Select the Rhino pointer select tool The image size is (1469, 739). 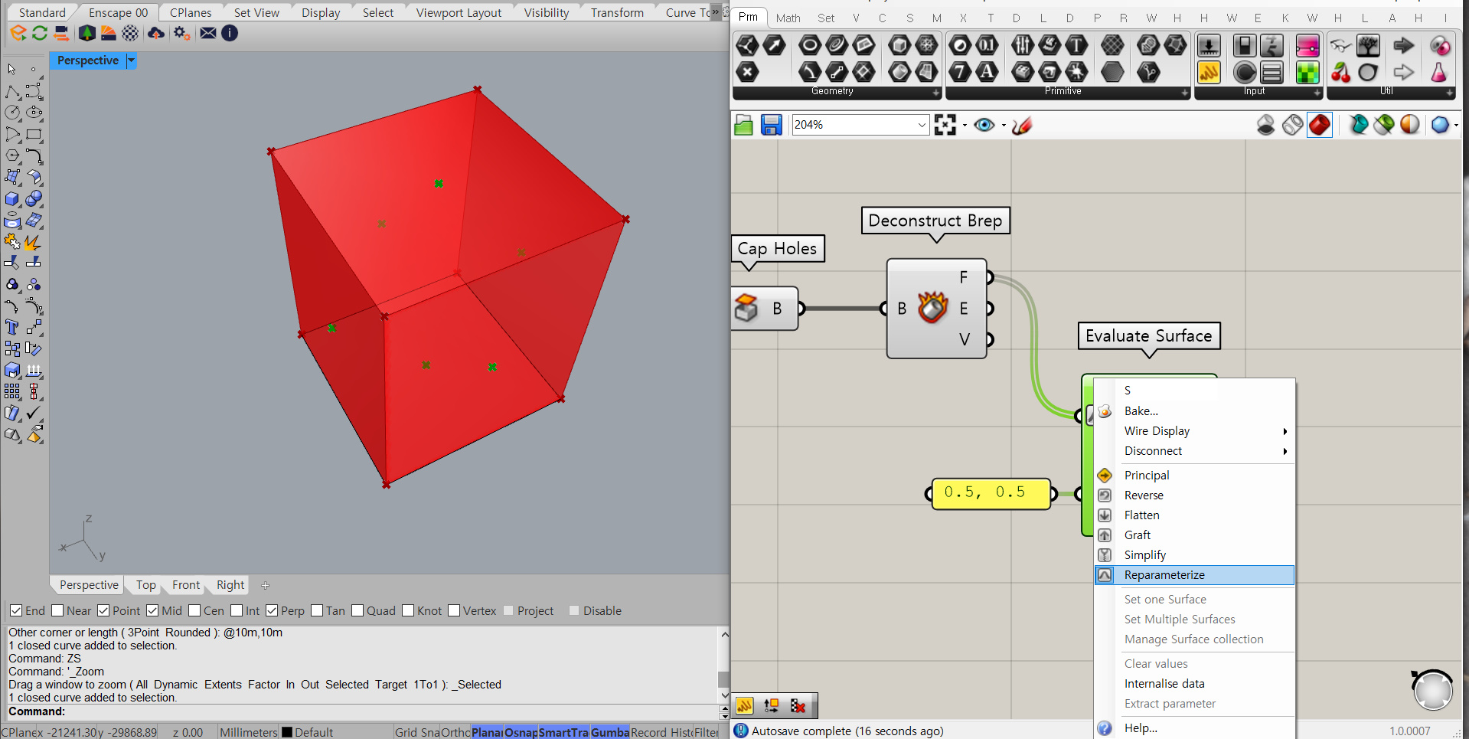point(11,70)
